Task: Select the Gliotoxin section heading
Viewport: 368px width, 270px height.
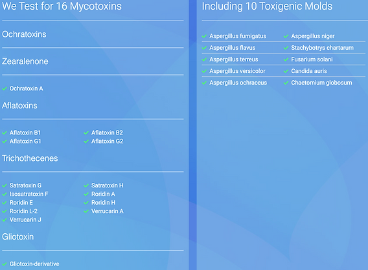Action: tap(18, 237)
